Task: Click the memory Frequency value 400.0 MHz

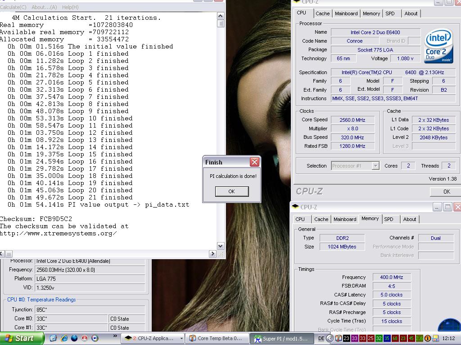Action: point(391,277)
